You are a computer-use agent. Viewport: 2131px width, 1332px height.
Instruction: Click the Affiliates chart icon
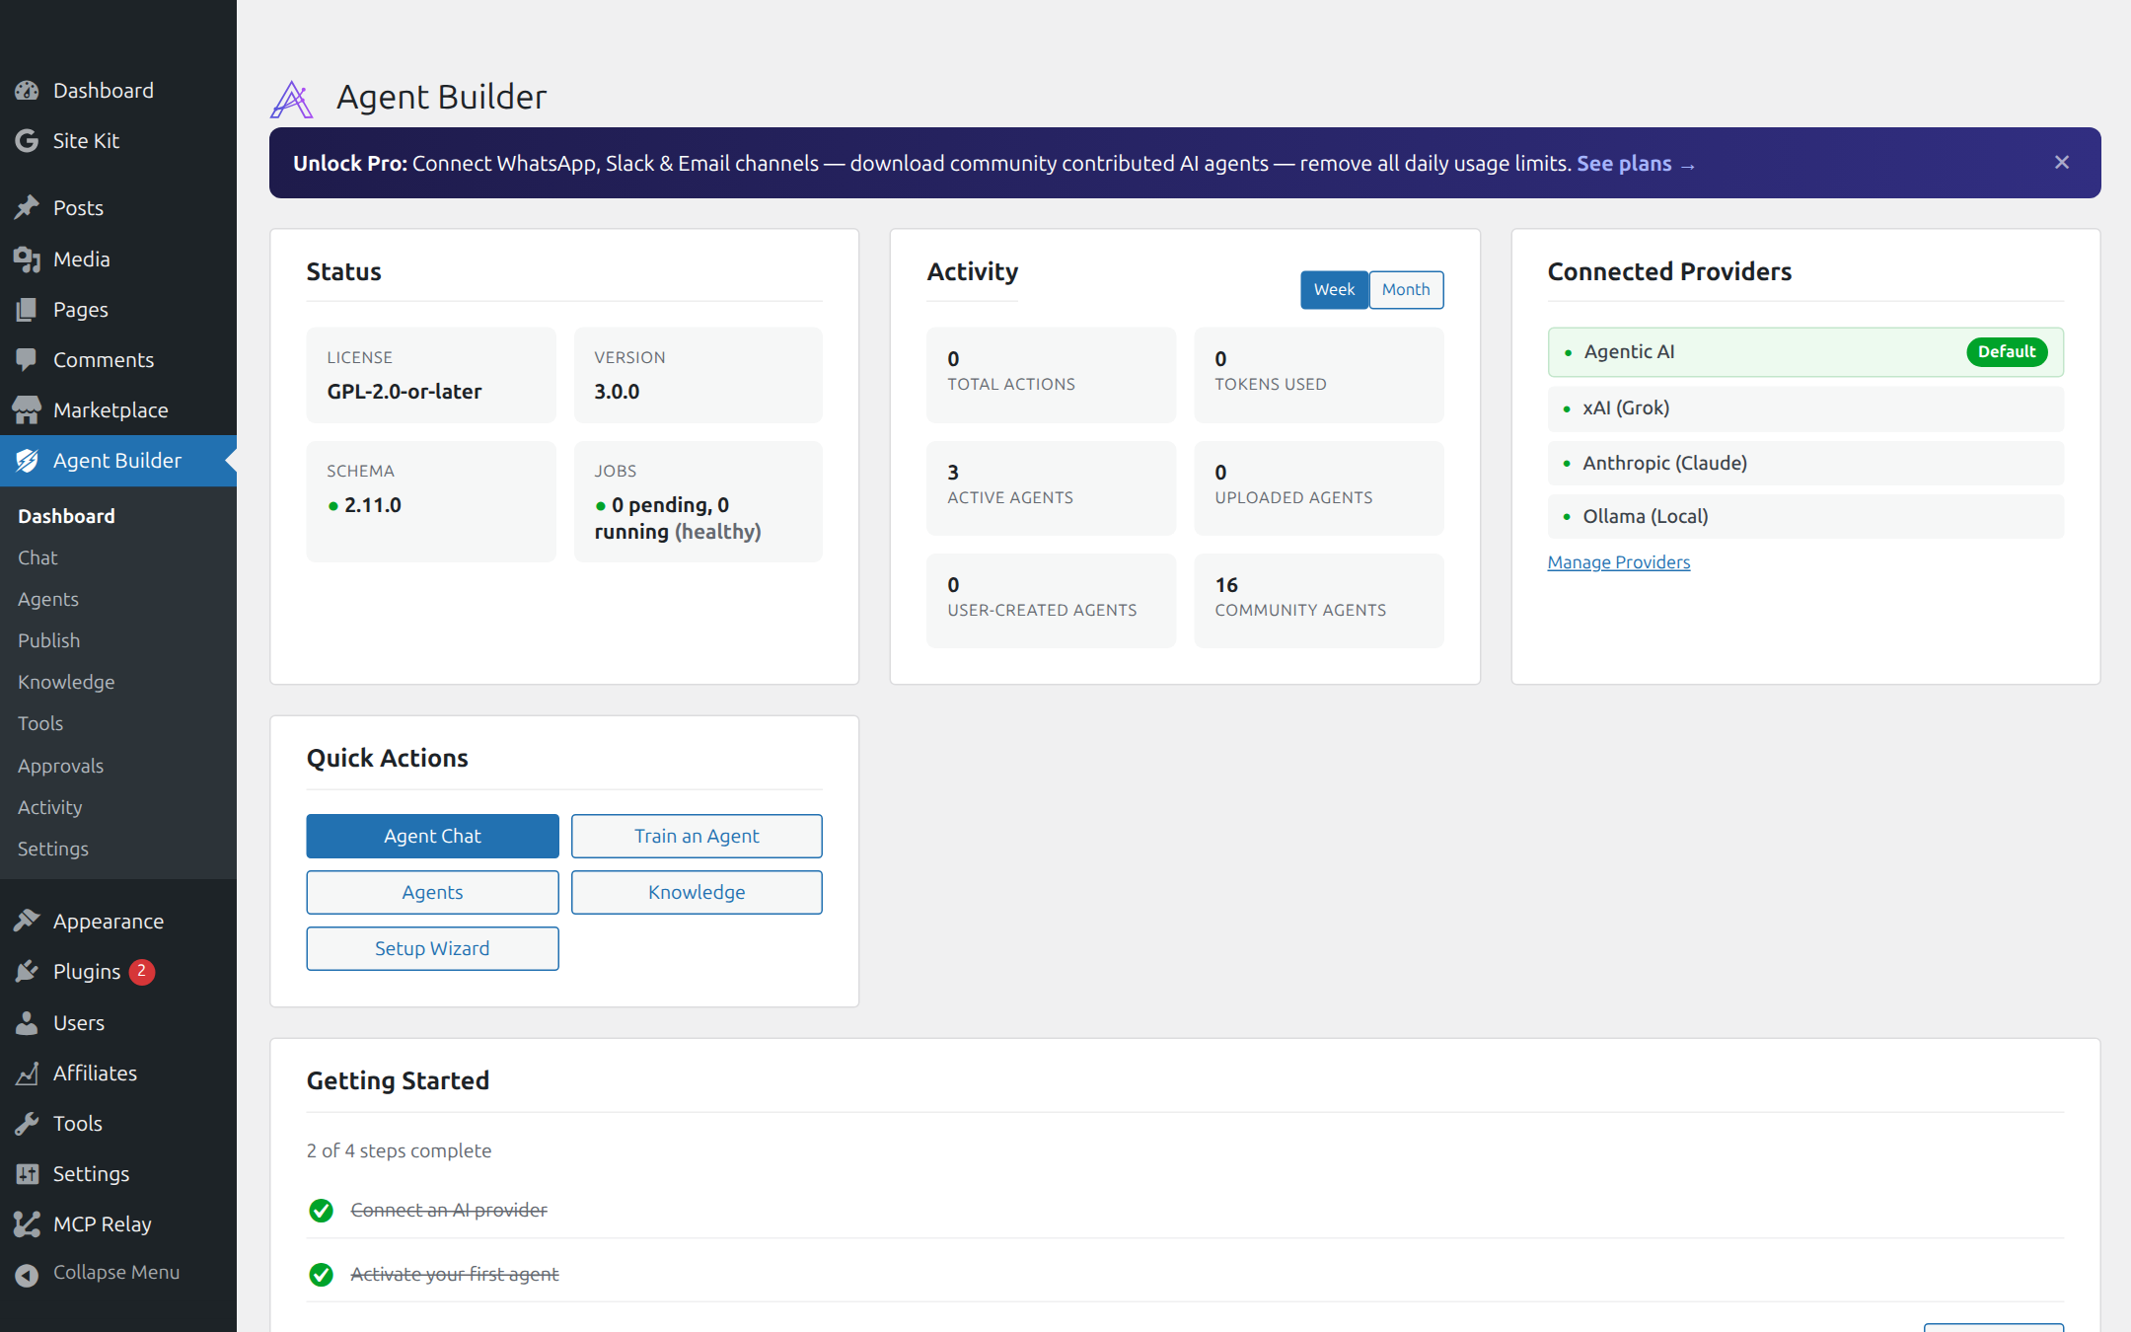(x=27, y=1073)
